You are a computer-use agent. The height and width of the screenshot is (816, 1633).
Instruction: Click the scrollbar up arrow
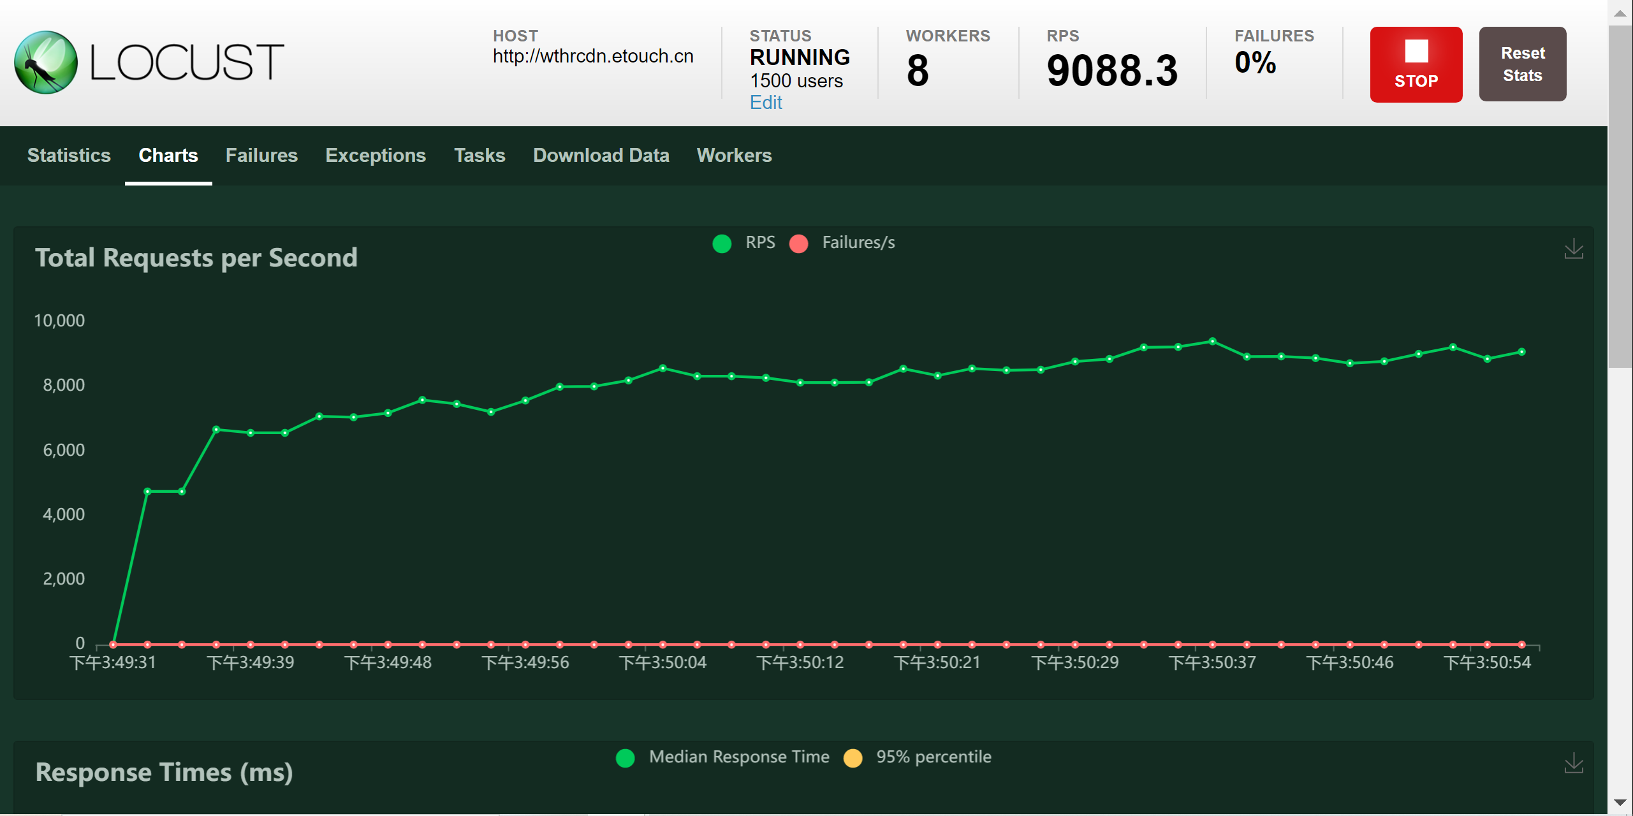click(x=1620, y=13)
